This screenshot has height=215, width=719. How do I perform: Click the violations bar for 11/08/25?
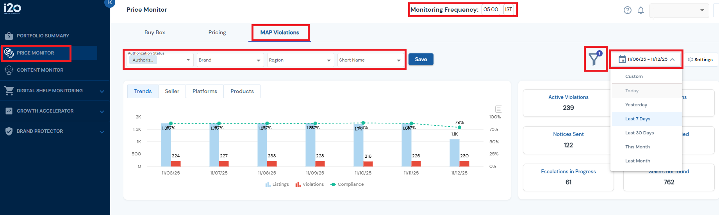tap(272, 164)
